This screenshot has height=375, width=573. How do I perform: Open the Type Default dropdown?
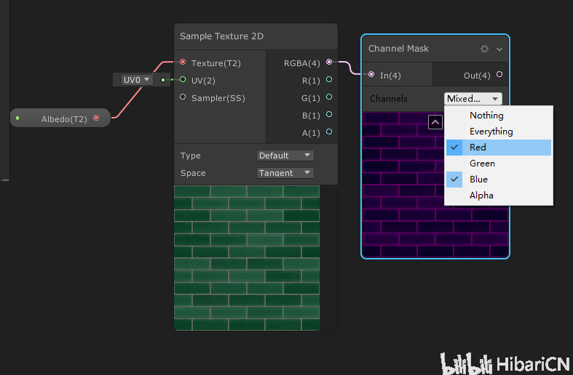(x=285, y=156)
